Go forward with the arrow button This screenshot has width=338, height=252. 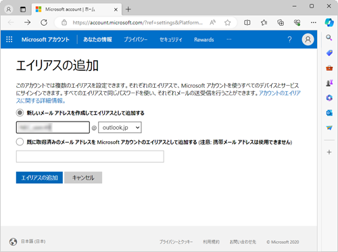(28, 22)
